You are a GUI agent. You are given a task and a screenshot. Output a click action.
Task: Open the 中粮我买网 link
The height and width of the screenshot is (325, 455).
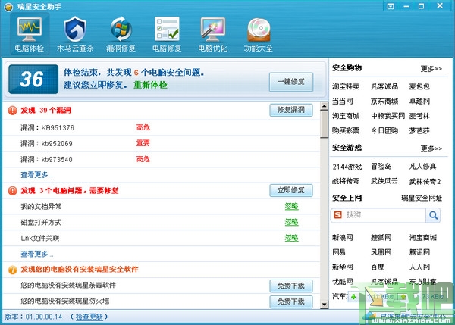tap(388, 116)
